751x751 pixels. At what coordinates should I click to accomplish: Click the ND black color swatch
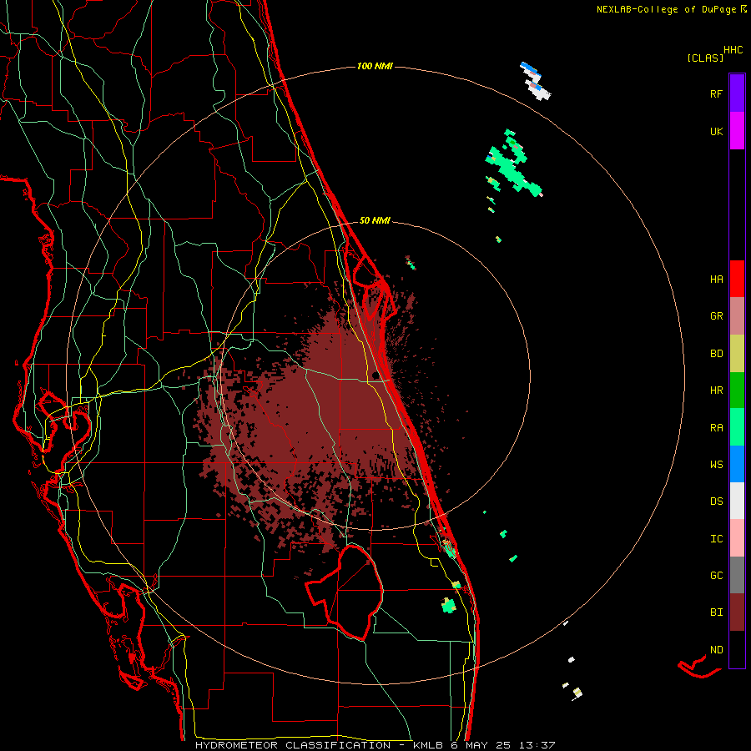(737, 649)
